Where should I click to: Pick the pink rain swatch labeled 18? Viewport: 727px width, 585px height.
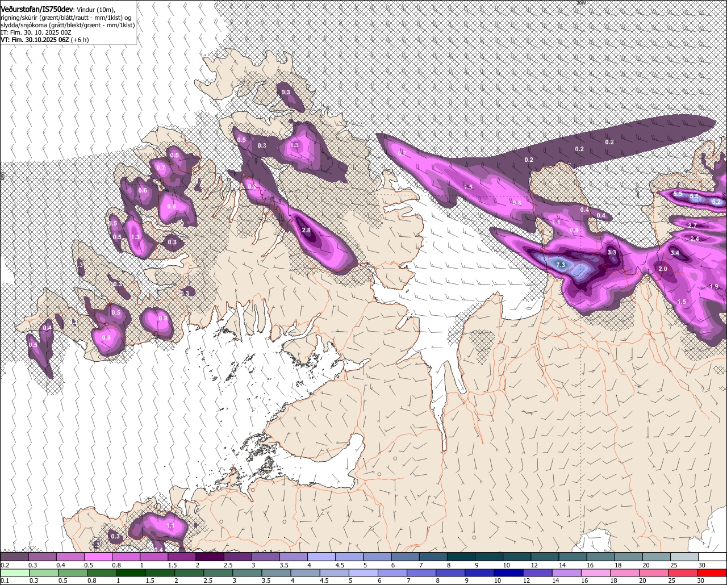(x=625, y=573)
